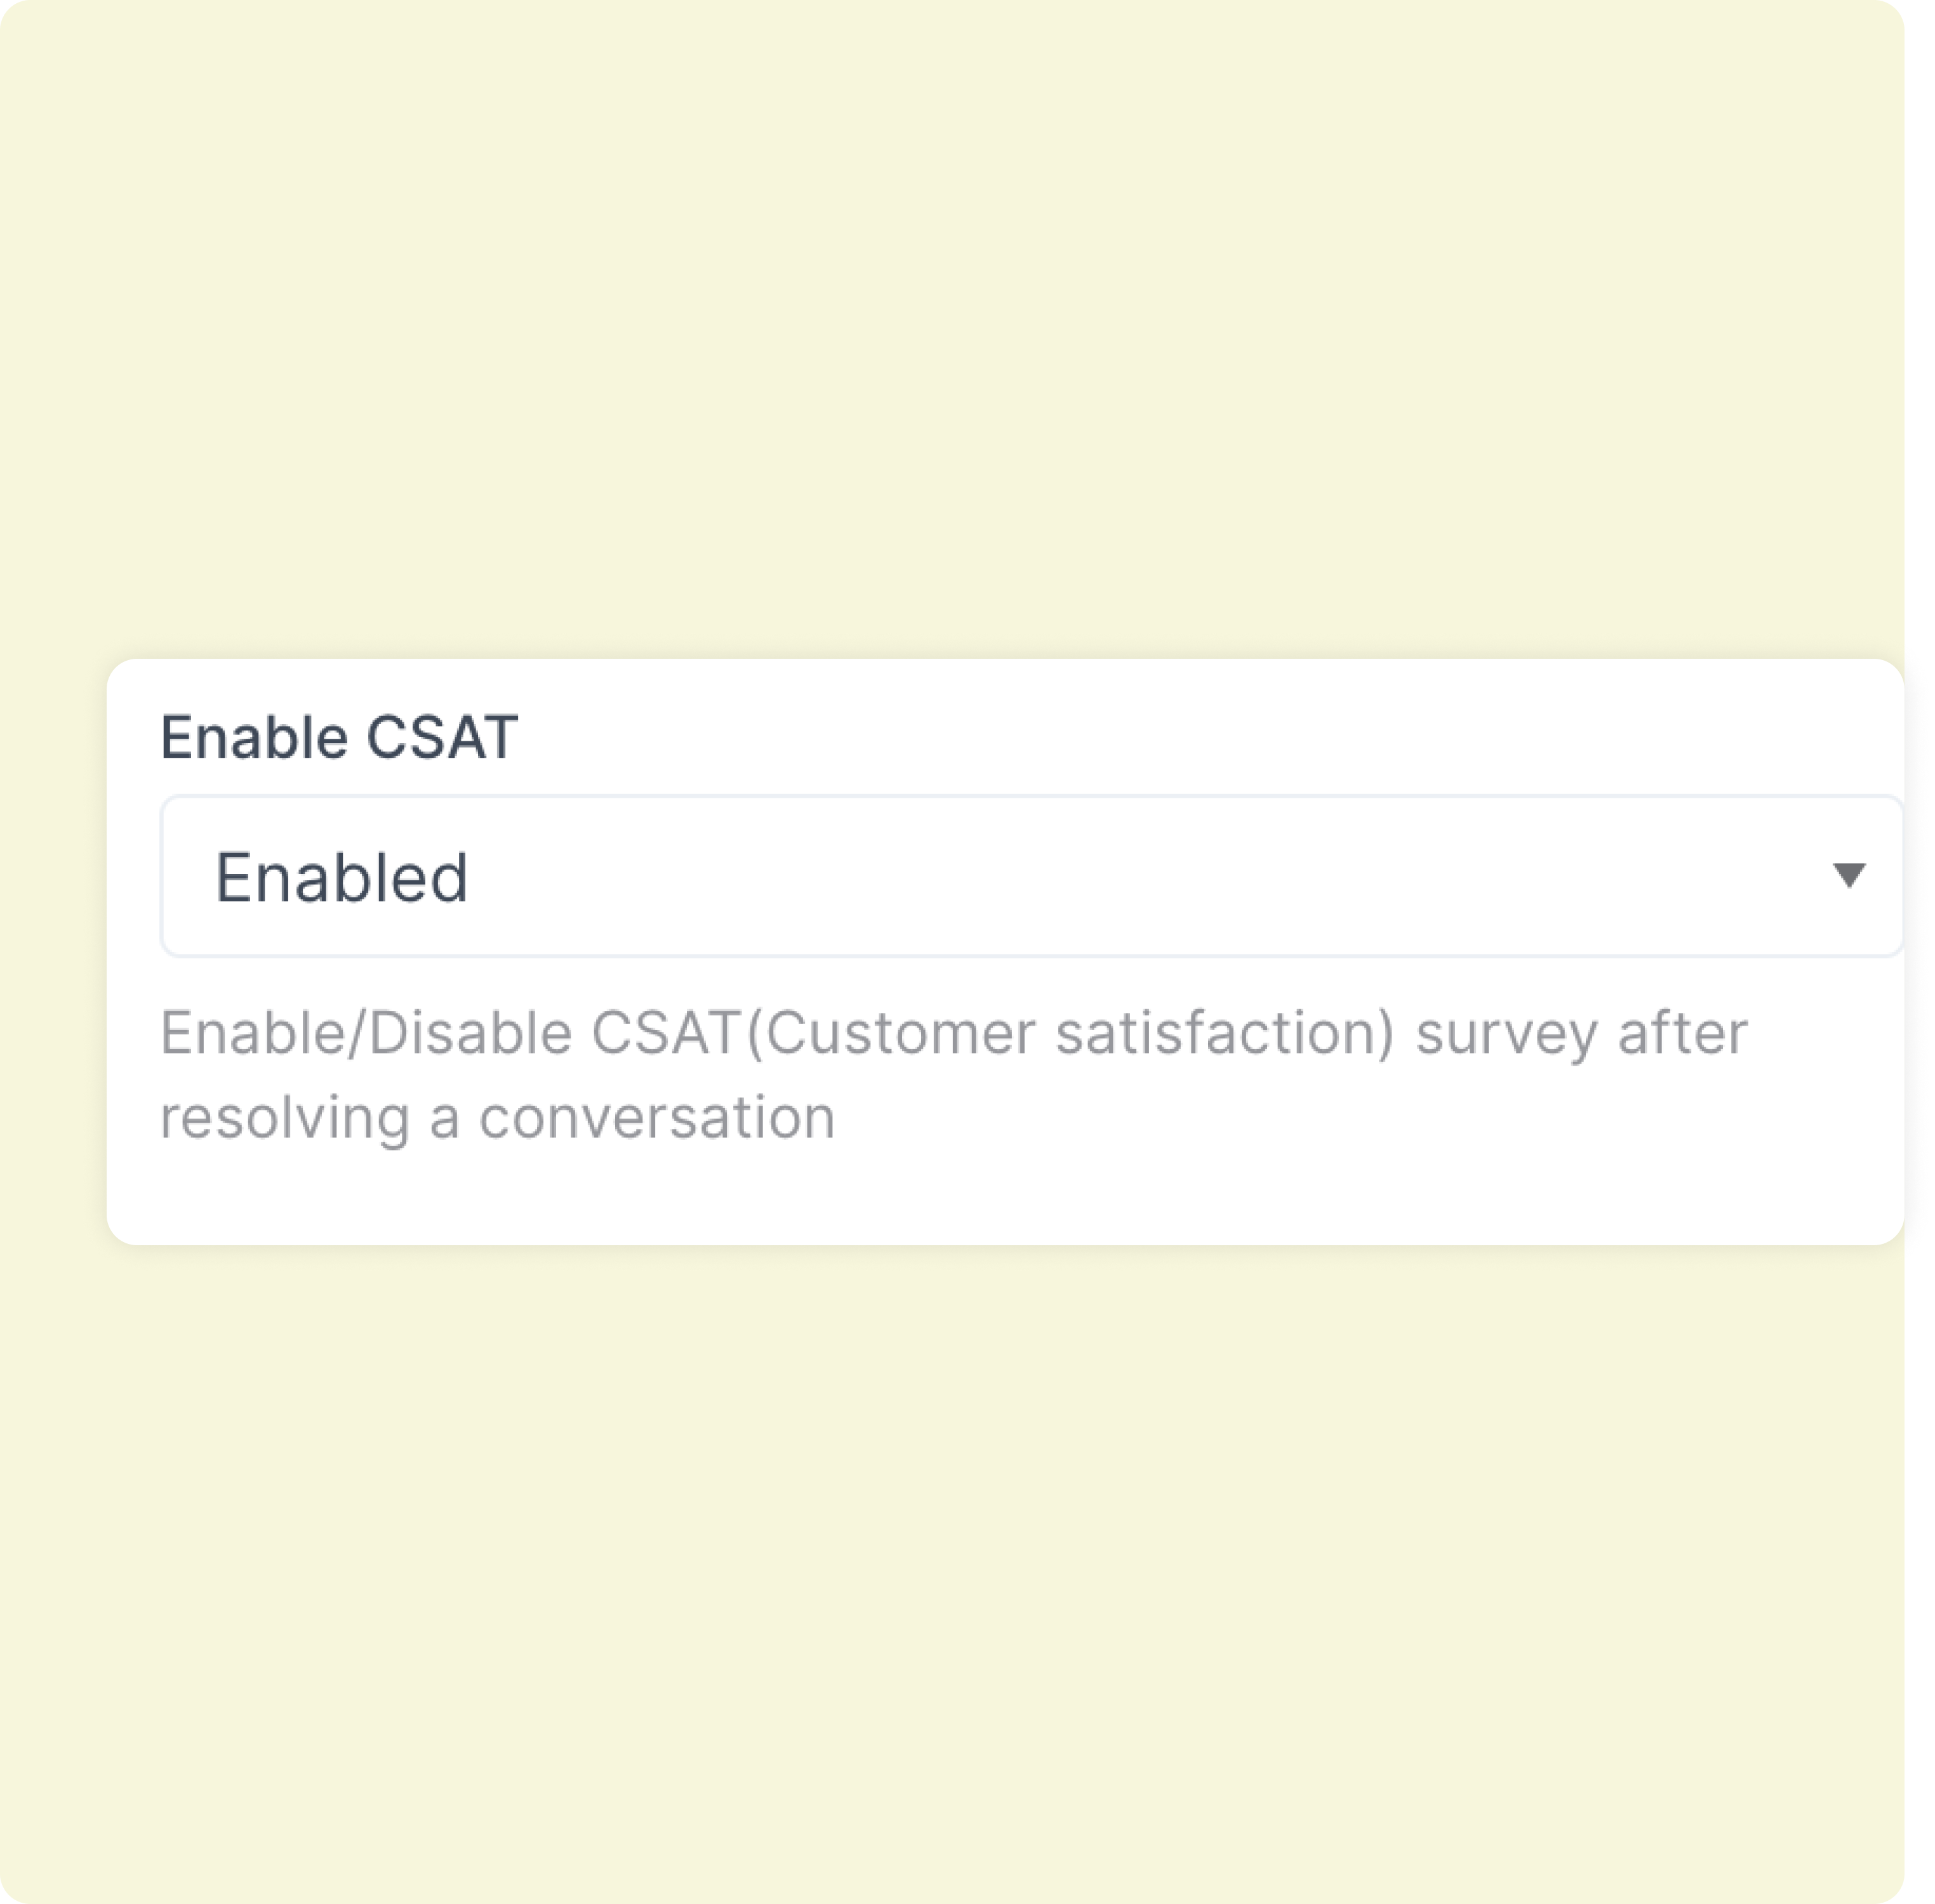Click empty space inside the Enabled select box
The image size is (1935, 1904).
1101,876
